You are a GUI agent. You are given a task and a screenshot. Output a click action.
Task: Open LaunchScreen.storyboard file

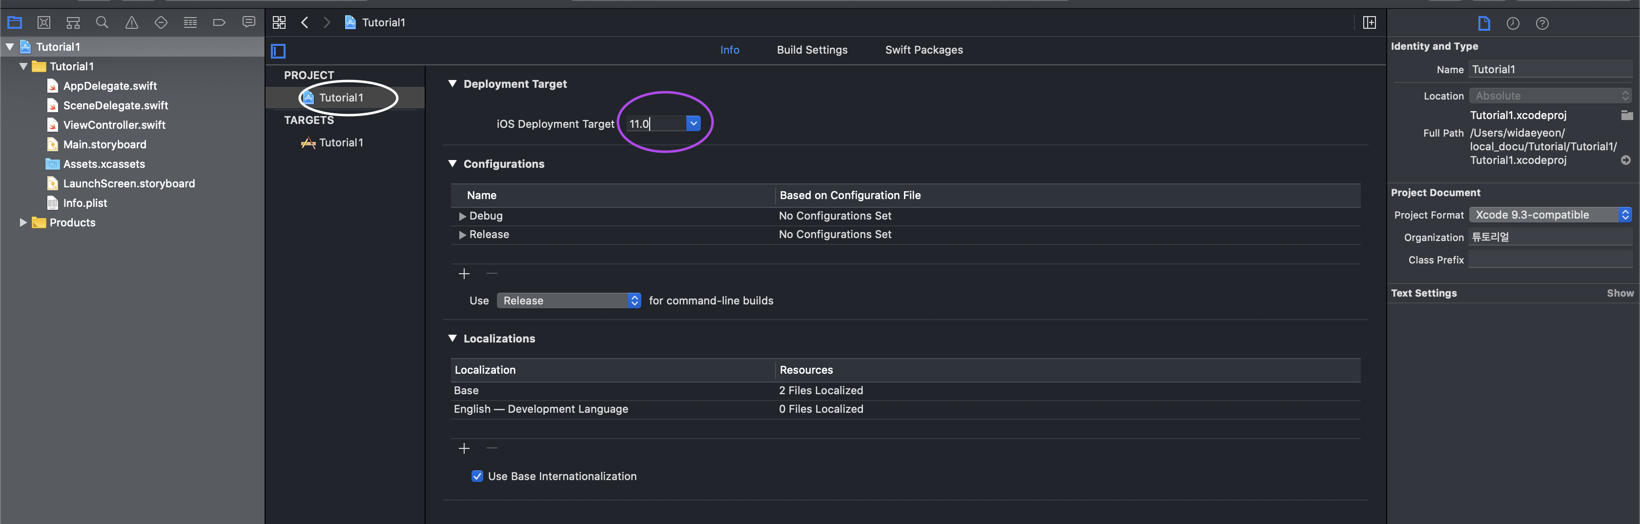click(x=128, y=184)
